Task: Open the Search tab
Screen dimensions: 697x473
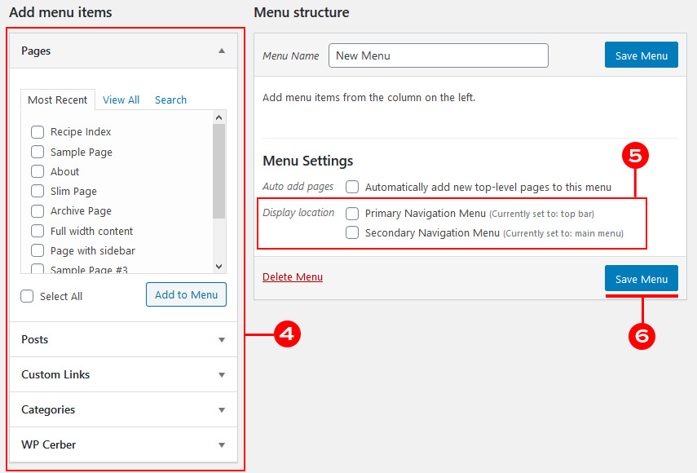Action: [x=170, y=99]
